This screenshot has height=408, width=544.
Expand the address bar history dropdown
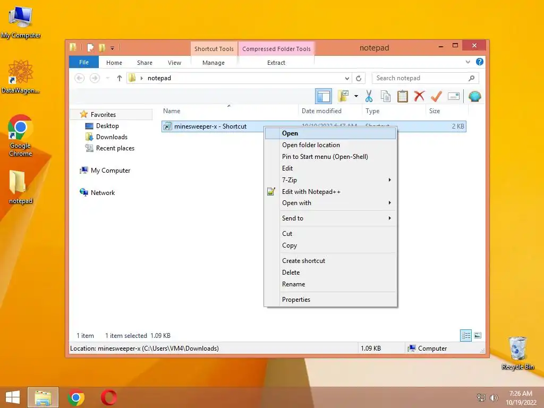(x=347, y=78)
